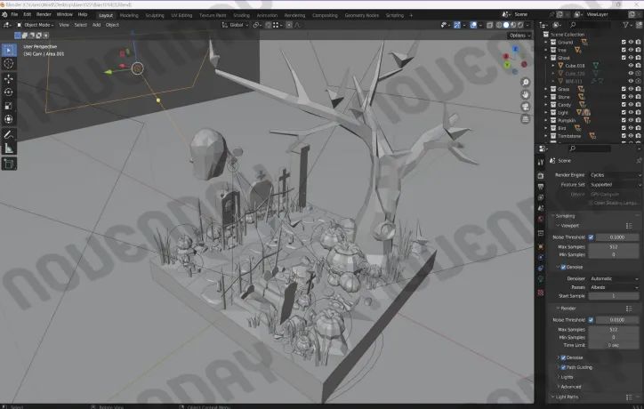
Task: Hide Cube.018 object with eye icon
Action: click(x=631, y=66)
